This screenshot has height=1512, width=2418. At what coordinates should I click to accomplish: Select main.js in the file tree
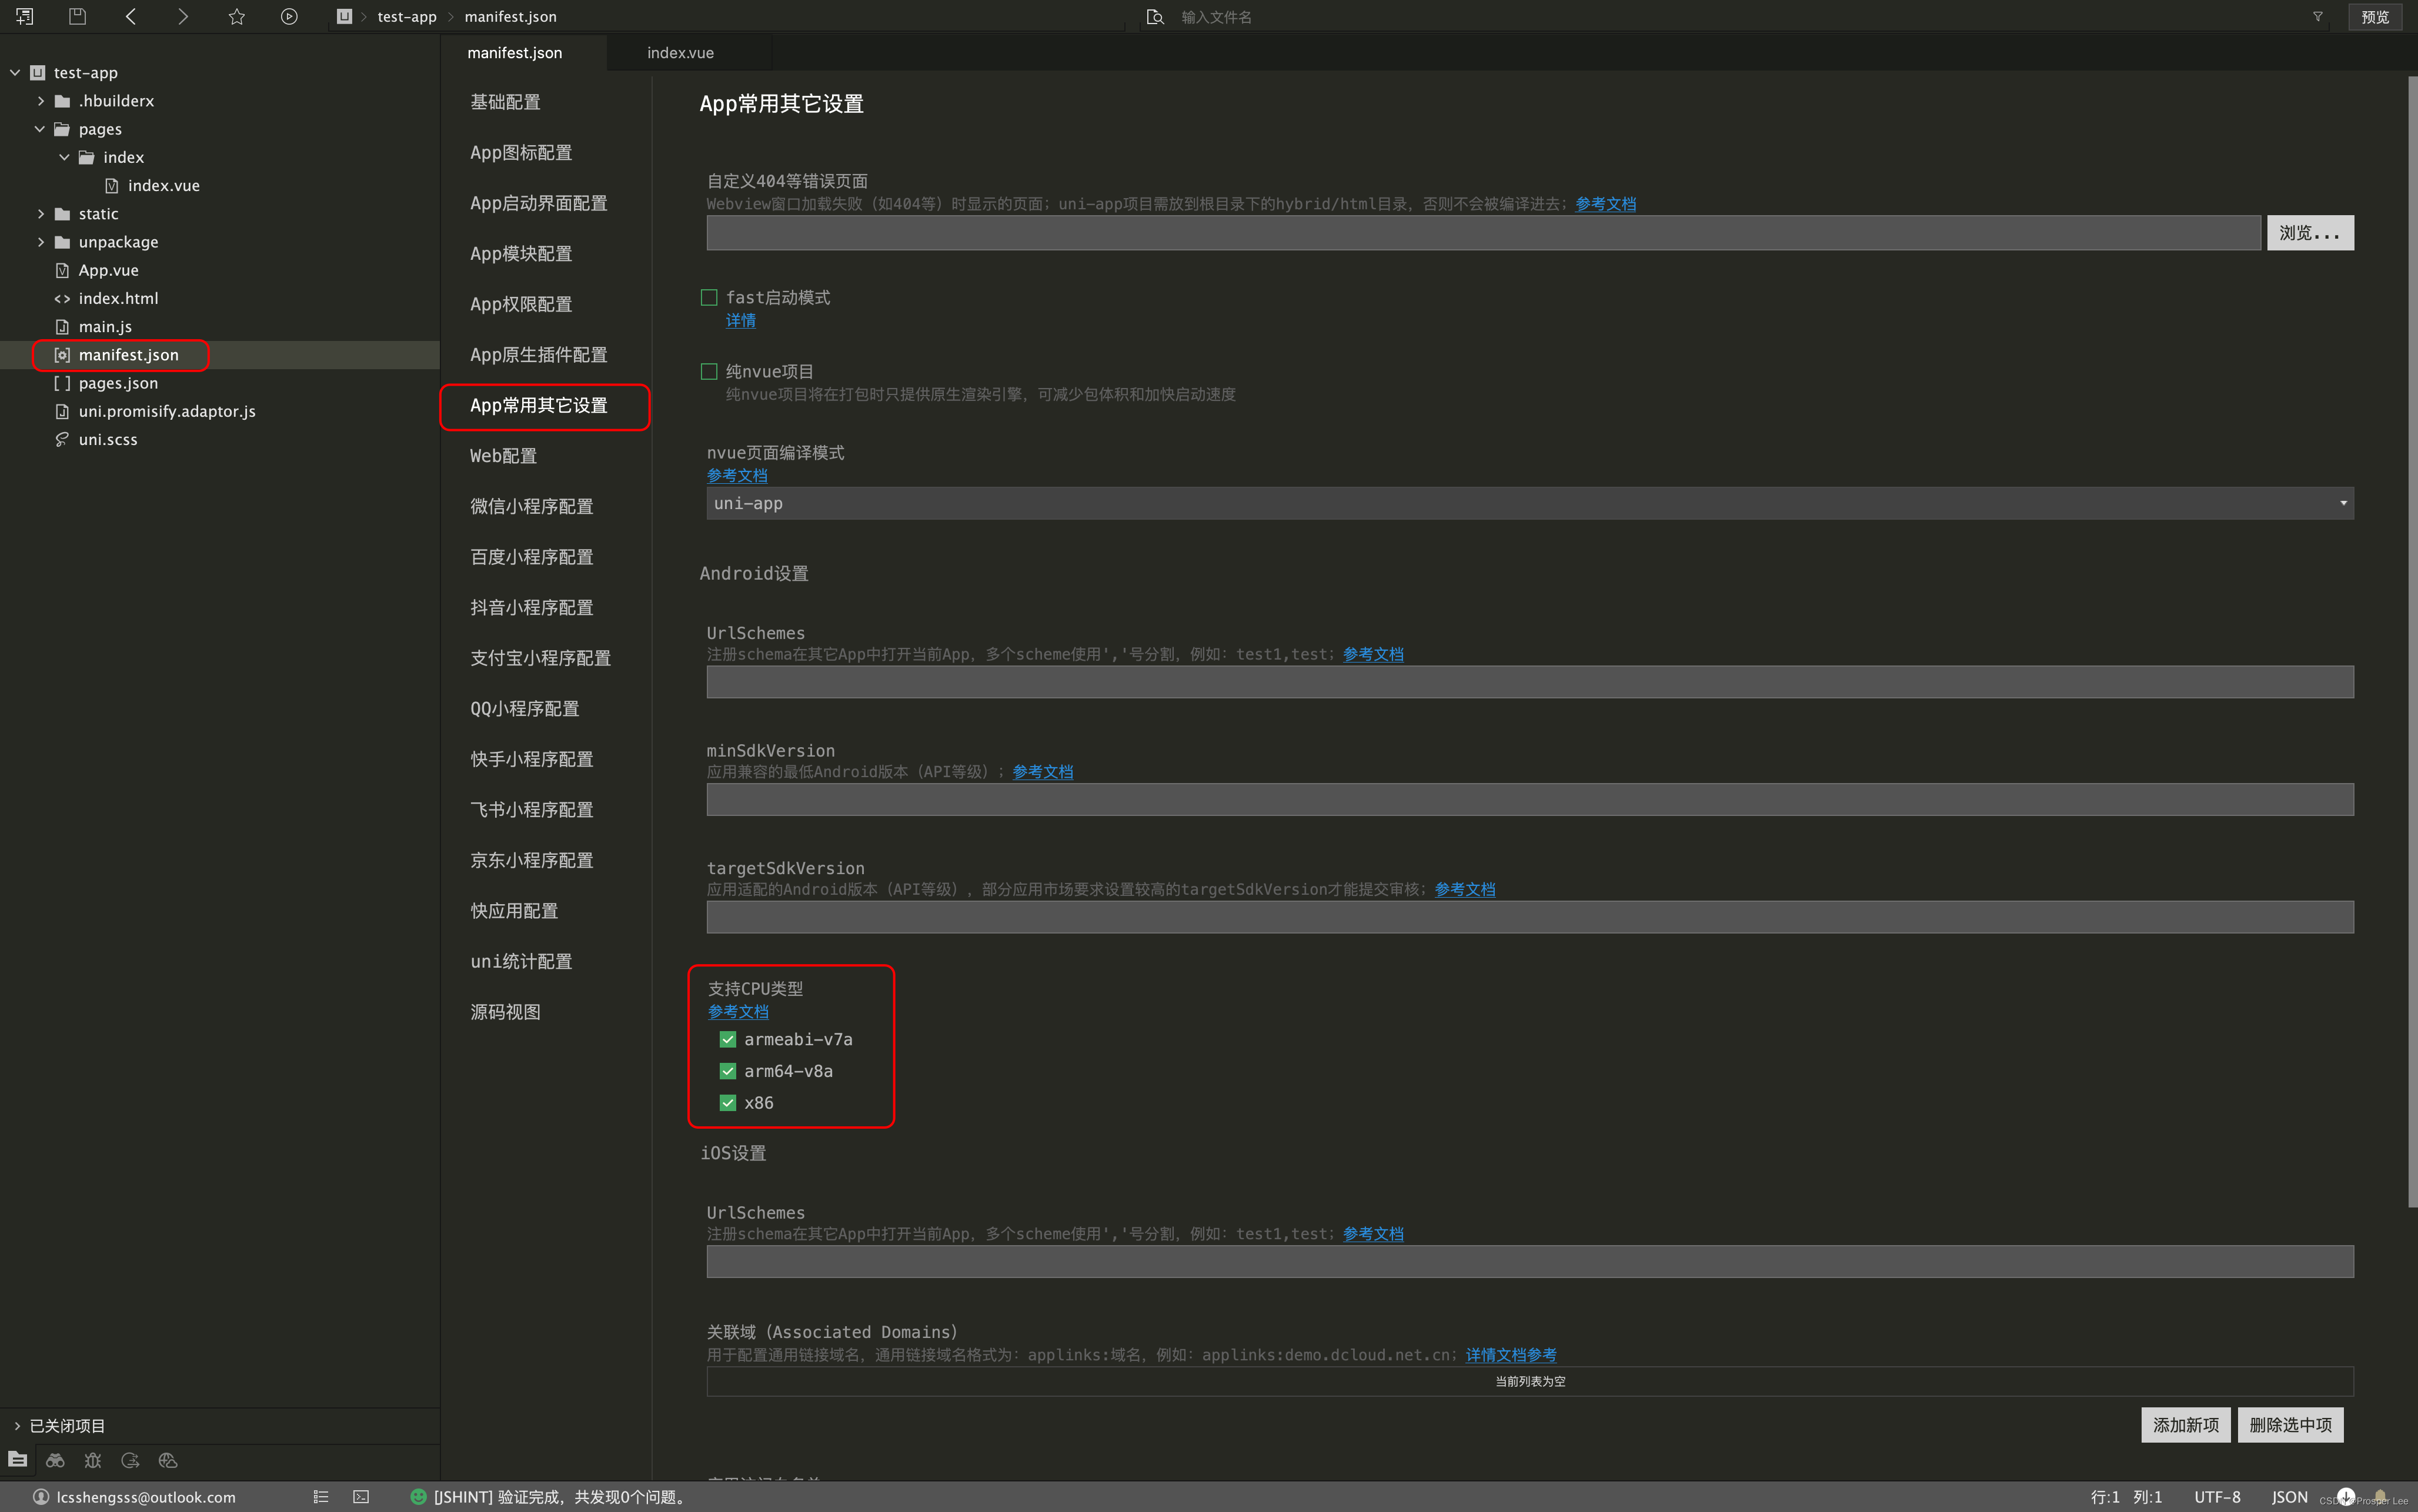point(105,327)
